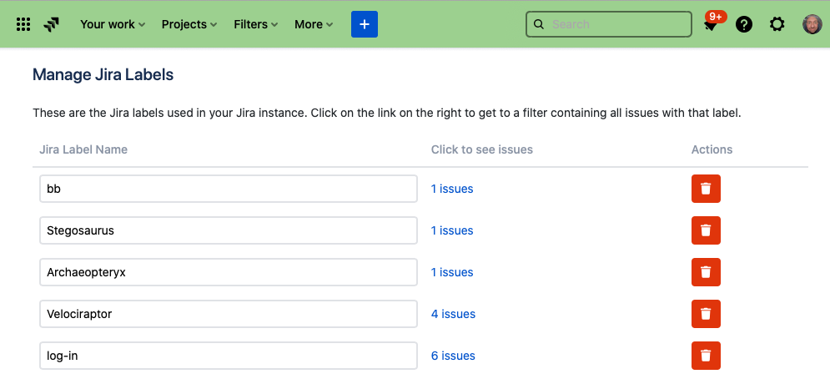Click the blue Create plus button
This screenshot has width=830, height=379.
[365, 24]
